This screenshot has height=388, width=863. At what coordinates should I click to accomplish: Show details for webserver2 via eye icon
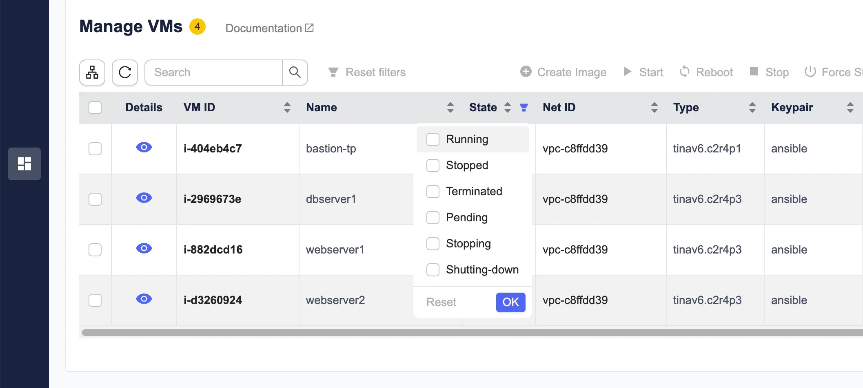click(x=144, y=299)
